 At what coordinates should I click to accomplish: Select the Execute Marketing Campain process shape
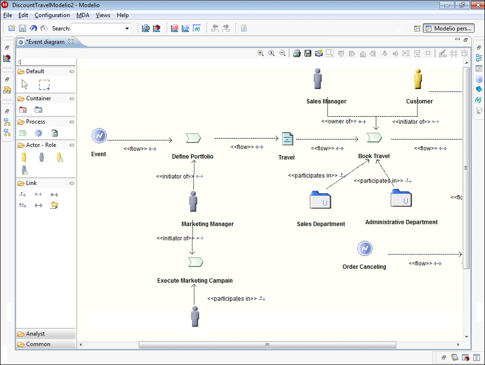pyautogui.click(x=196, y=262)
